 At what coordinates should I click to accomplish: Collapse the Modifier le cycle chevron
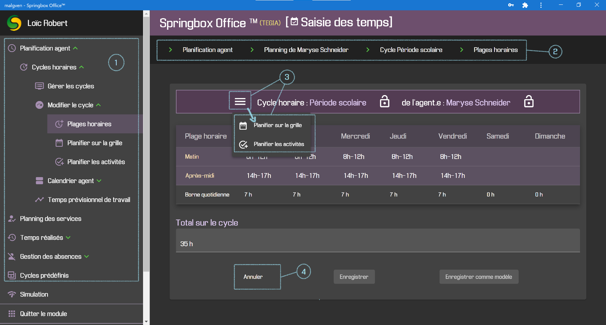[x=98, y=105]
